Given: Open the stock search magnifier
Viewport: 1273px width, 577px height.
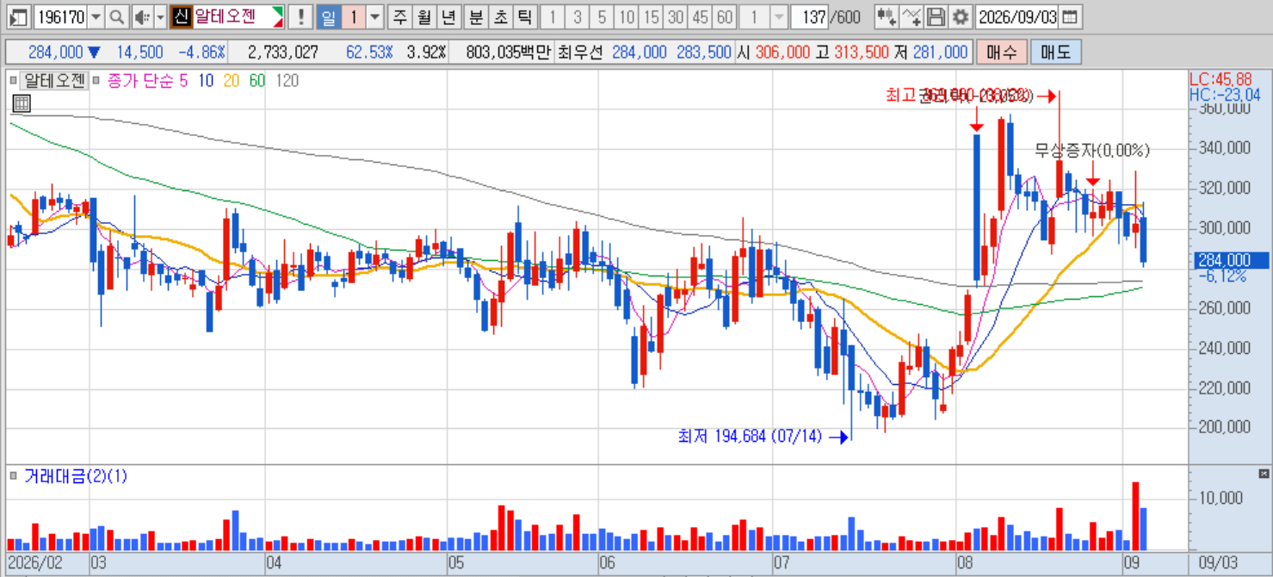Looking at the screenshot, I should [x=116, y=16].
